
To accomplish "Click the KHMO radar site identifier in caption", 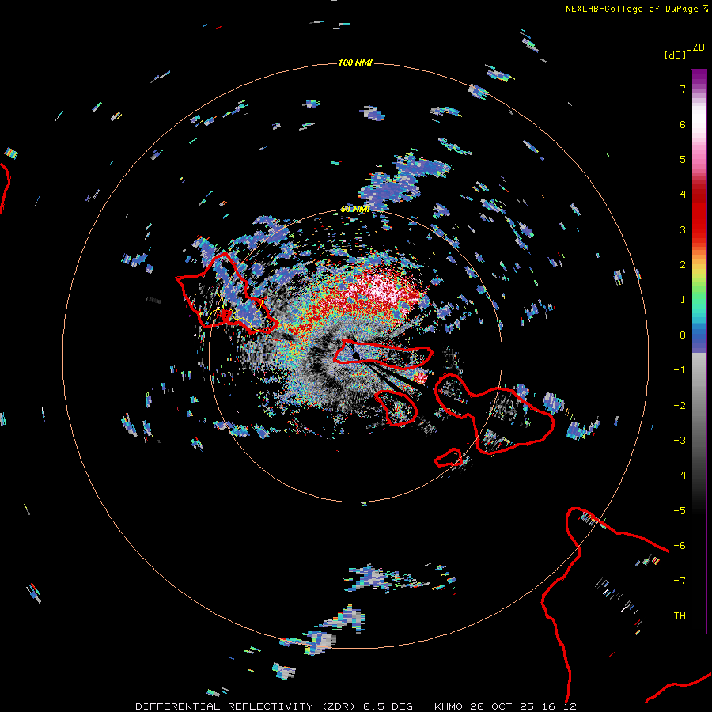I will click(449, 706).
